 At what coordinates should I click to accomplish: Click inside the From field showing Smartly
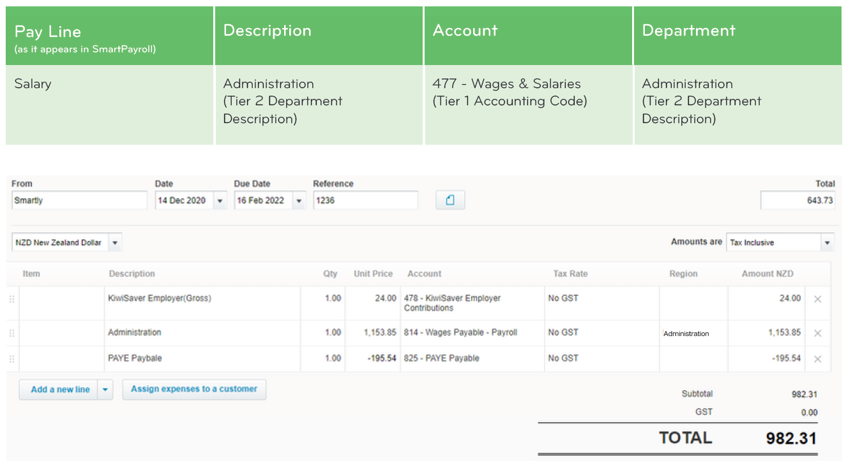click(x=79, y=200)
